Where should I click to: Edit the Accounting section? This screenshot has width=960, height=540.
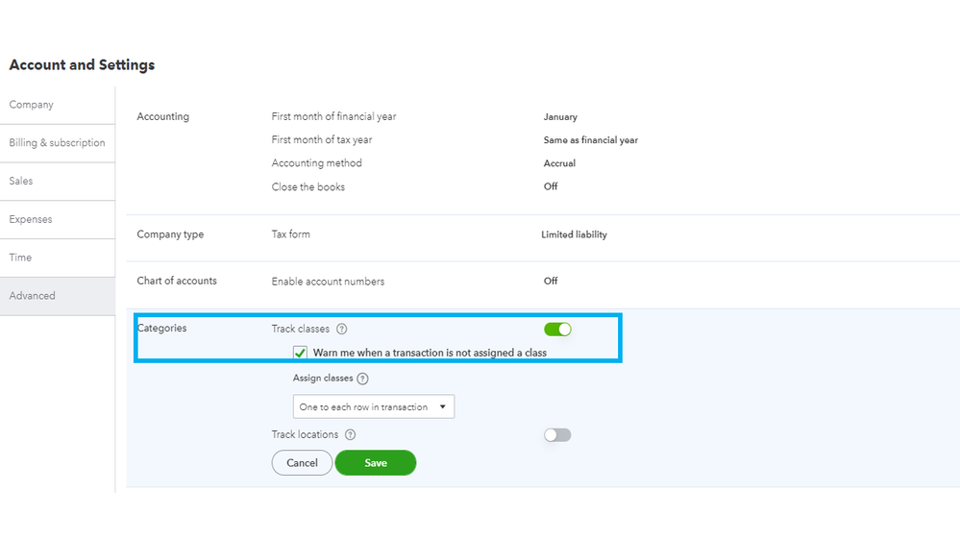coord(163,117)
